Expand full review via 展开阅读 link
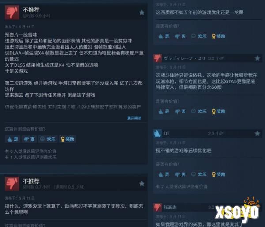 (x=134, y=118)
